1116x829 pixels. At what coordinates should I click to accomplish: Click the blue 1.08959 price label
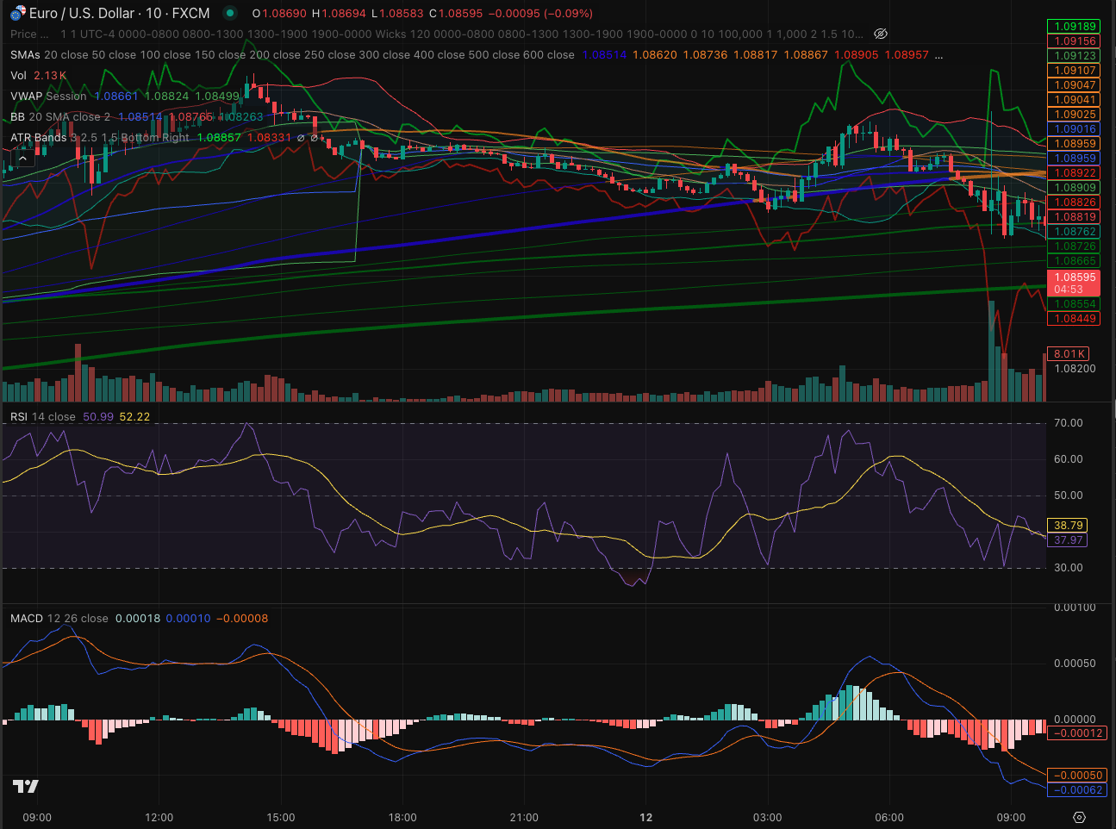coord(1073,158)
